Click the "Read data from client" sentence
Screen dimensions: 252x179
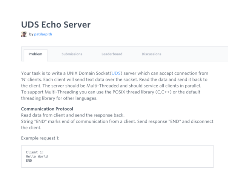point(68,116)
